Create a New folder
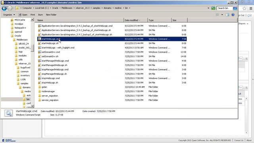Screen dimensions: 254x143 [51, 15]
